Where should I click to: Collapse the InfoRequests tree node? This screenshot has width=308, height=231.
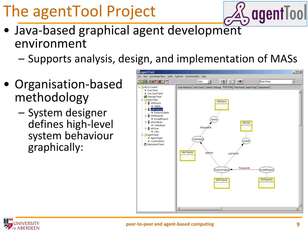pos(146,116)
